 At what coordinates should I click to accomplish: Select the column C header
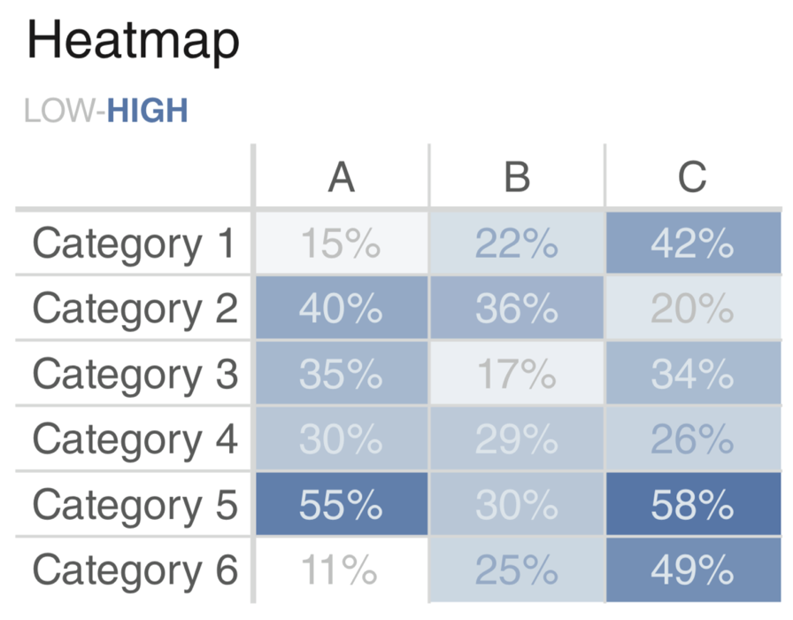click(692, 177)
